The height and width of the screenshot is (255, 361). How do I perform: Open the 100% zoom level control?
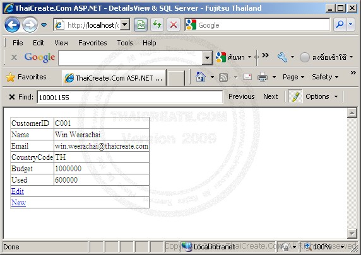(324, 247)
